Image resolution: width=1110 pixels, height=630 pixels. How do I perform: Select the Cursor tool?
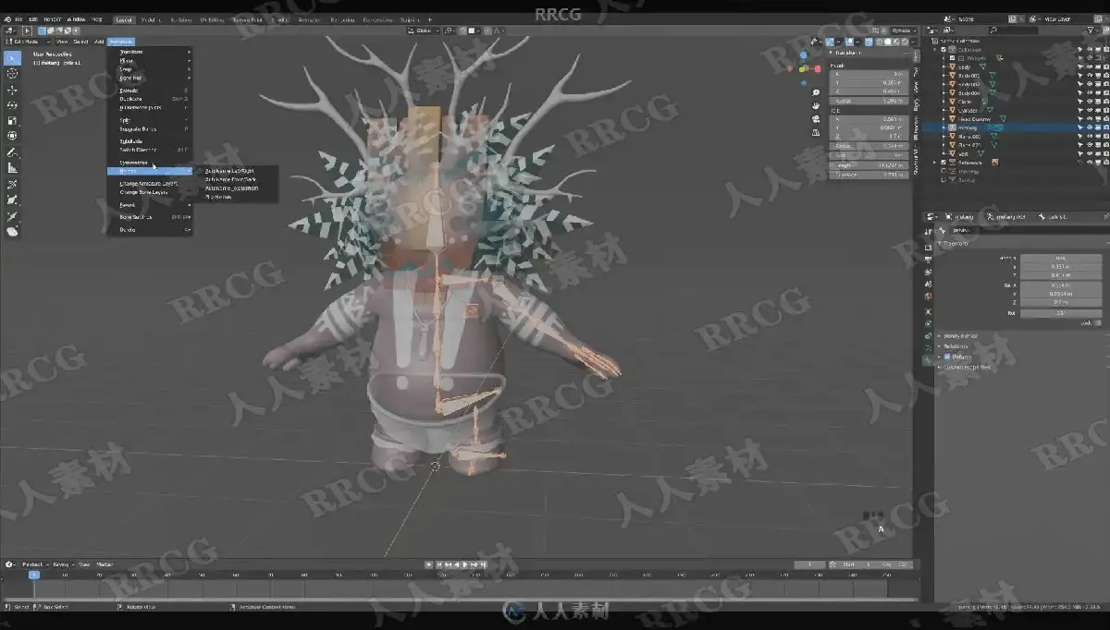12,73
